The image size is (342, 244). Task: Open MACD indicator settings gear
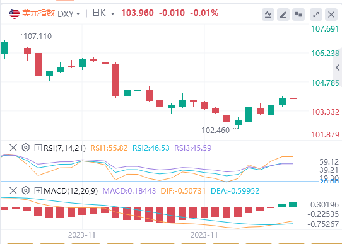click(x=26, y=190)
